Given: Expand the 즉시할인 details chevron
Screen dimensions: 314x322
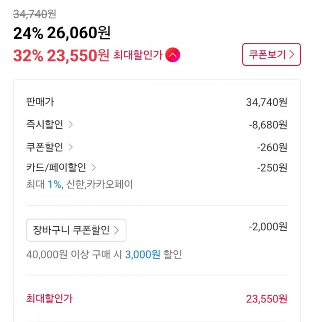Looking at the screenshot, I should click(x=71, y=125).
